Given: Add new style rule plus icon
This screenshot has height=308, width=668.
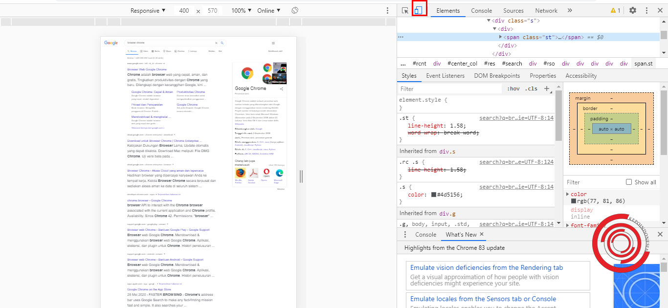Looking at the screenshot, I should tap(547, 88).
